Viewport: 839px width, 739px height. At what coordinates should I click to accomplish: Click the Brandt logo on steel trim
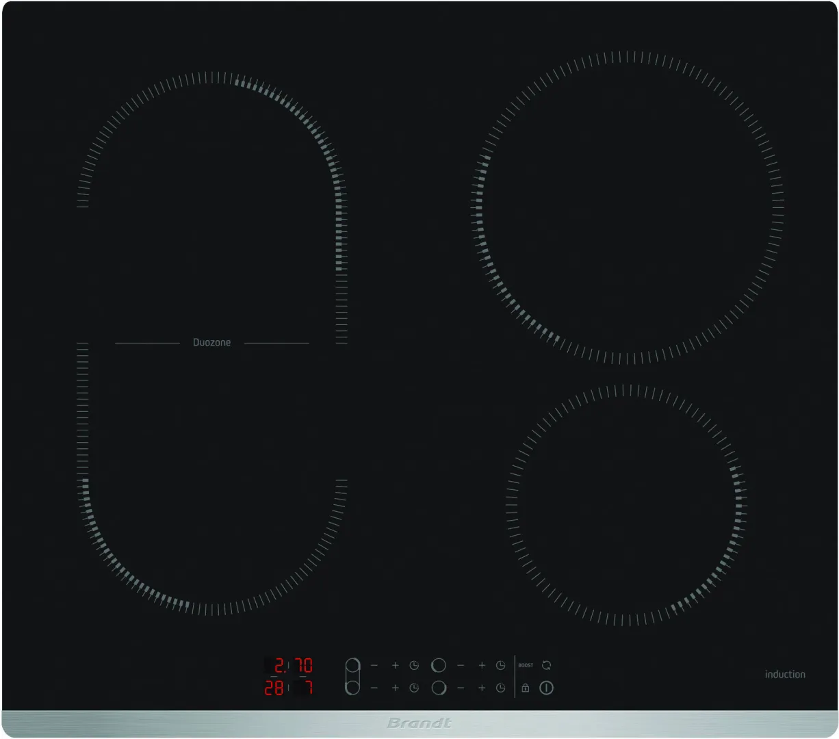tap(419, 723)
